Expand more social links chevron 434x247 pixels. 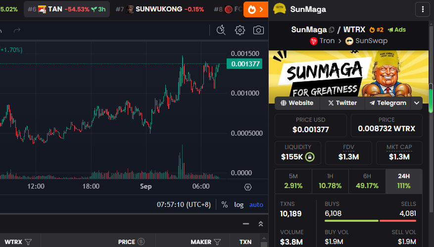coord(417,103)
